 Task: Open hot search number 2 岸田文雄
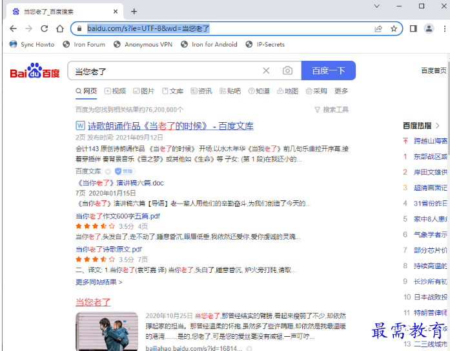tap(430, 172)
